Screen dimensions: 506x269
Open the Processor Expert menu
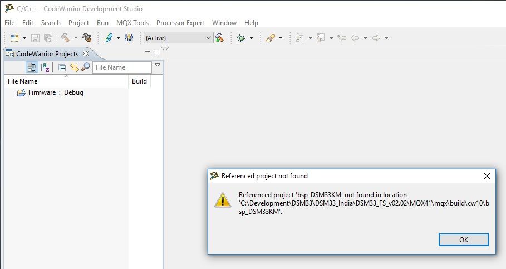180,23
